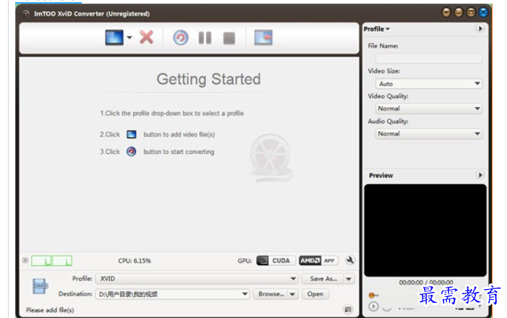Image resolution: width=507 pixels, height=318 pixels.
Task: Click the Add video file toolbar icon
Action: coord(114,38)
